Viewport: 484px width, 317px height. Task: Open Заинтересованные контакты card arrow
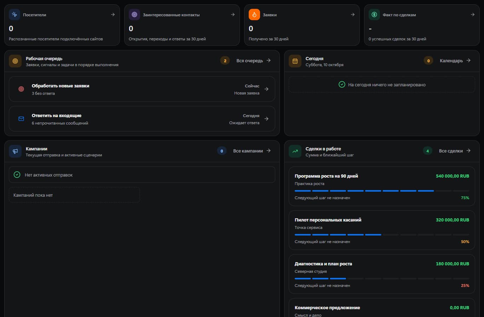pyautogui.click(x=233, y=15)
